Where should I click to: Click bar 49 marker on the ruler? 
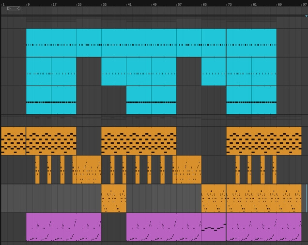pyautogui.click(x=154, y=4)
